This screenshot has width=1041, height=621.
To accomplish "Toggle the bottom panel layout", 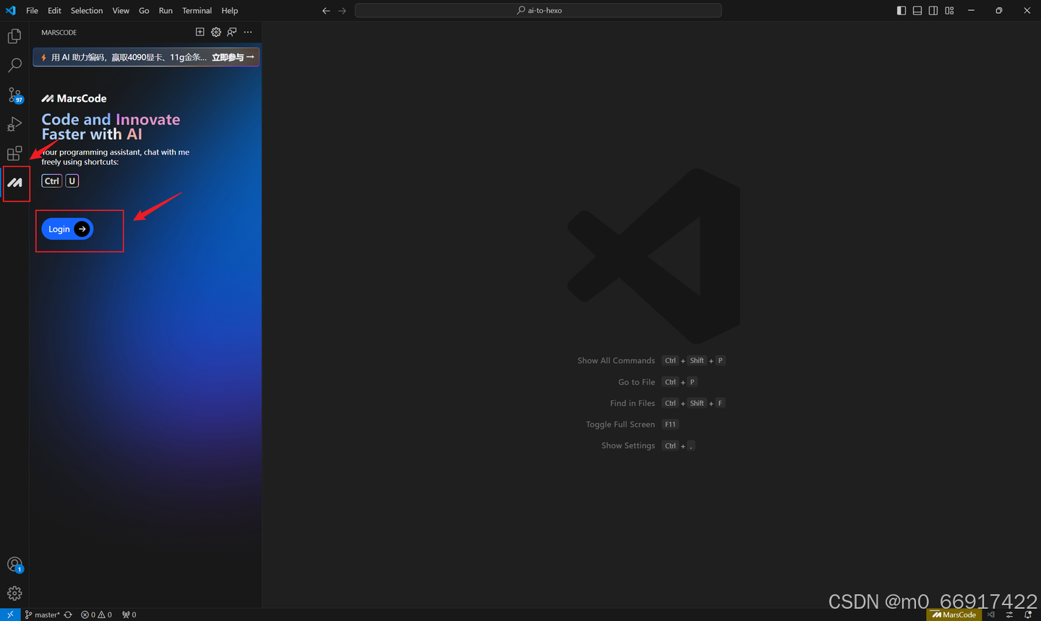I will pos(917,10).
